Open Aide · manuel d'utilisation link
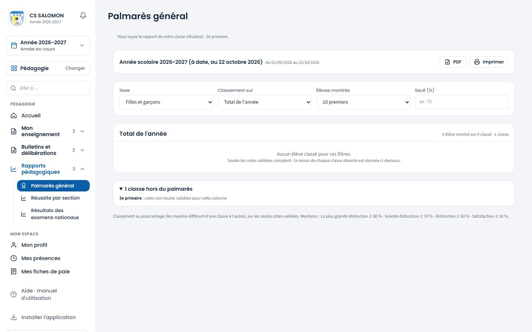Screen dimensions: 532x332 tap(48, 294)
